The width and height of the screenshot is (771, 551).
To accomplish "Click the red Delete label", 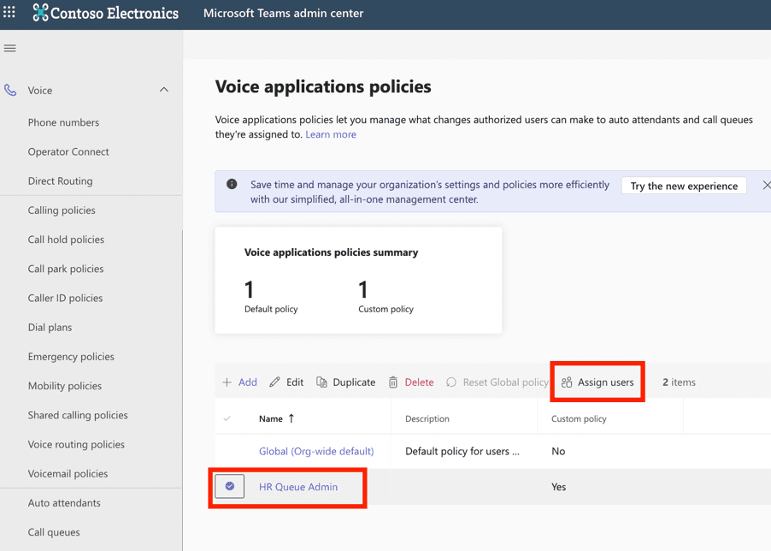I will (x=419, y=382).
